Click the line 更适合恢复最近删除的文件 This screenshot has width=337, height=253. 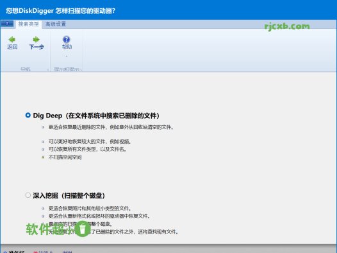click(x=111, y=127)
